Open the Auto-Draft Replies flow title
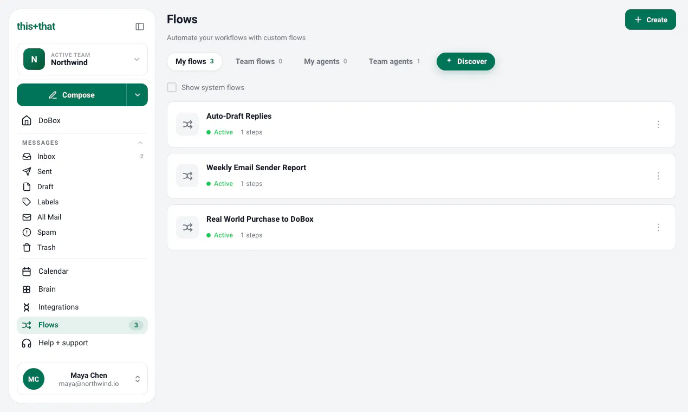688x412 pixels. point(239,116)
